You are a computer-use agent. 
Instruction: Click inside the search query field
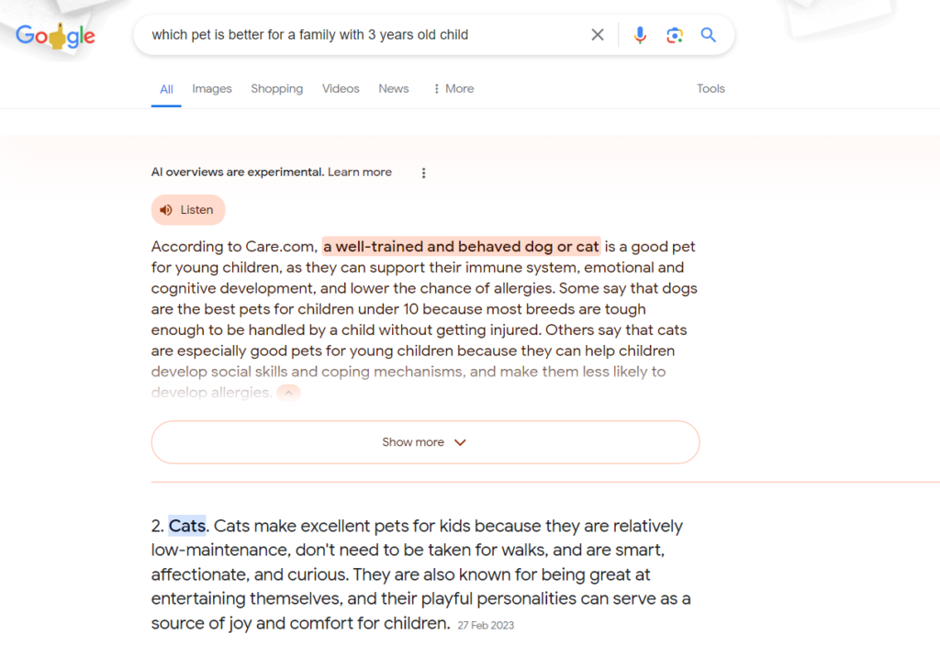click(x=360, y=35)
